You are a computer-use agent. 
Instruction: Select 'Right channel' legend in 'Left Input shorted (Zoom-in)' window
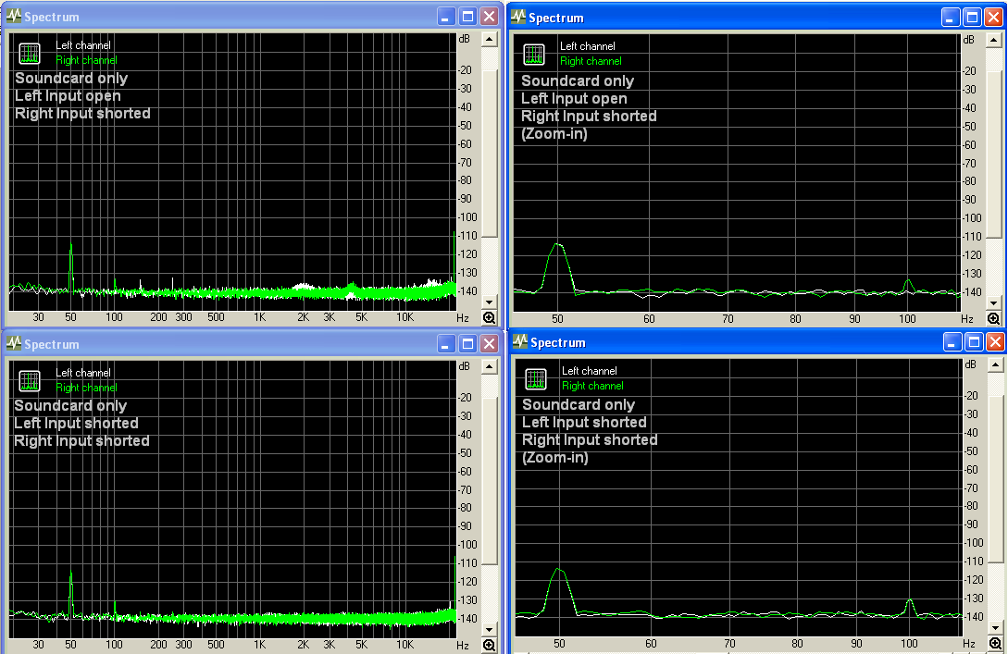pos(592,386)
